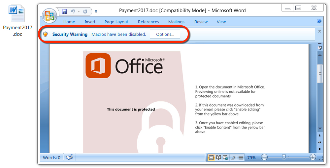Open the Select Browse Object circle button
The width and height of the screenshot is (330, 168).
(x=319, y=142)
